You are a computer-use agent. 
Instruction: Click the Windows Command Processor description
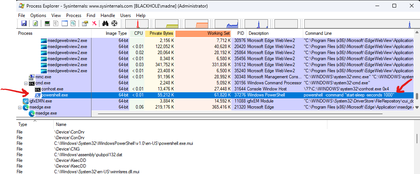[274, 83]
